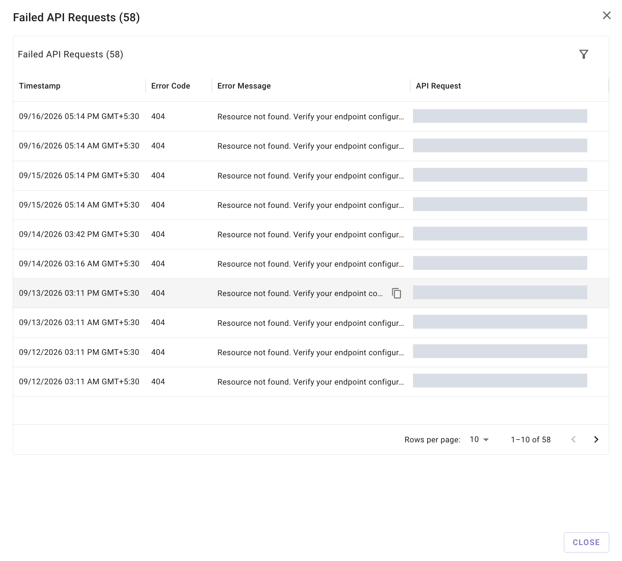The width and height of the screenshot is (622, 561).
Task: Select timestamp 09/16/2026 05:14 PM GMT+5:30
Action: tap(79, 116)
